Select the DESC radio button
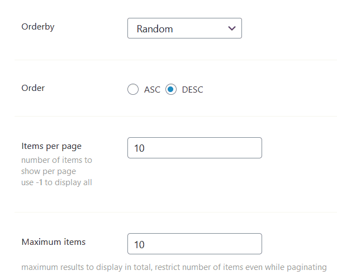Image resolution: width=337 pixels, height=280 pixels. (x=171, y=89)
